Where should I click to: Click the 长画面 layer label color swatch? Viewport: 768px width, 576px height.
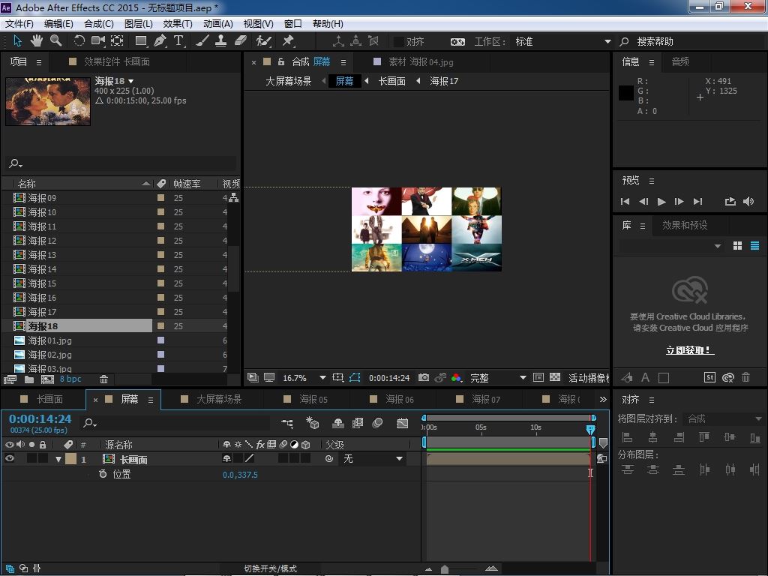tap(70, 459)
